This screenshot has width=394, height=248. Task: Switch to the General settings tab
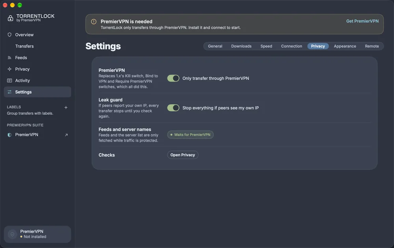tap(215, 46)
